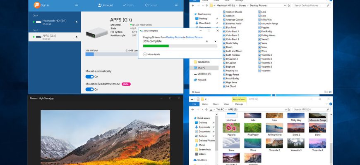Select the Antelope Canyon file
The width and height of the screenshot is (360, 165).
(x=233, y=20)
